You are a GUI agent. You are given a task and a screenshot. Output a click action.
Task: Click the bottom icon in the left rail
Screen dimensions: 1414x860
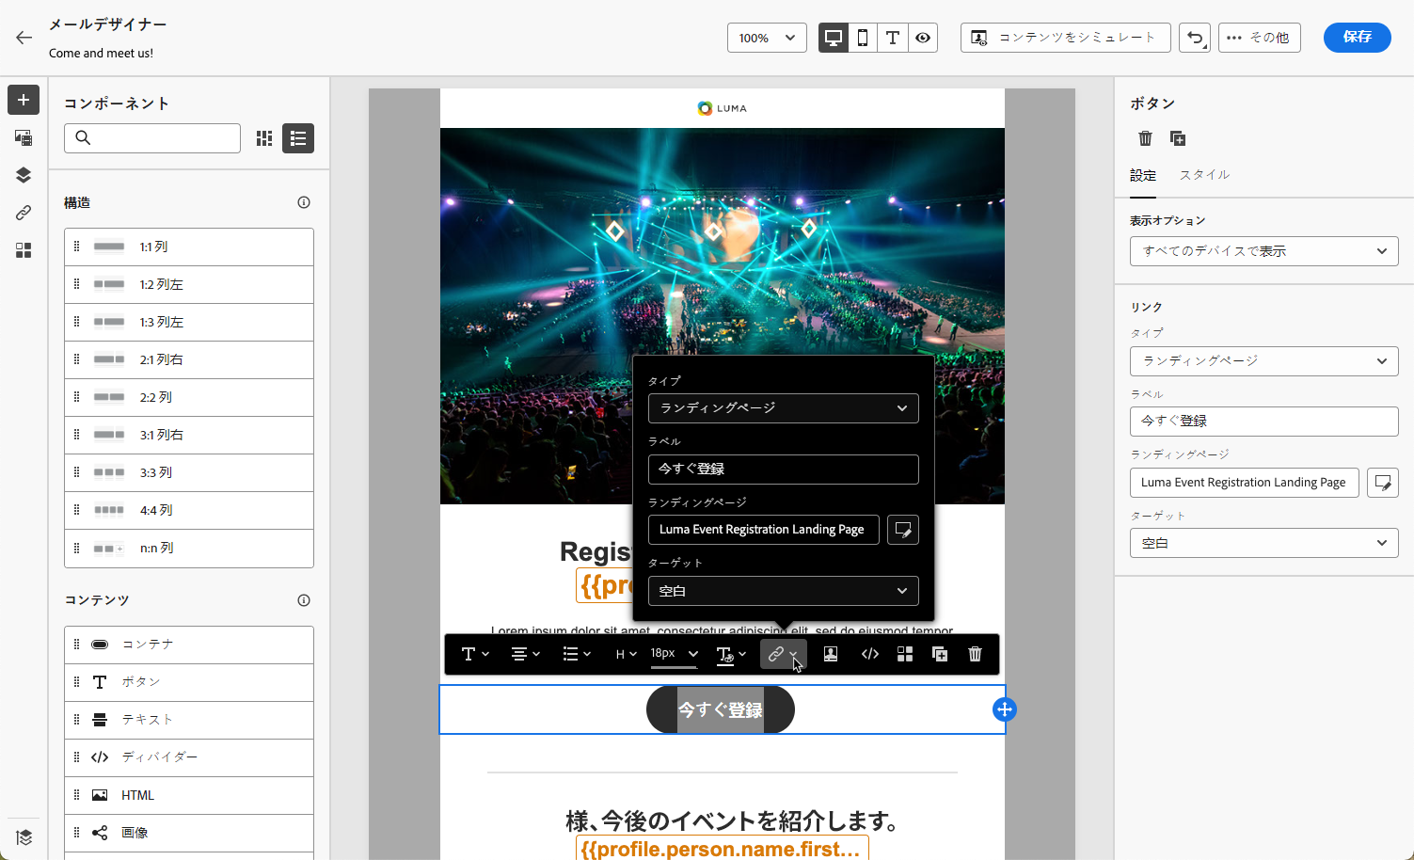point(24,837)
